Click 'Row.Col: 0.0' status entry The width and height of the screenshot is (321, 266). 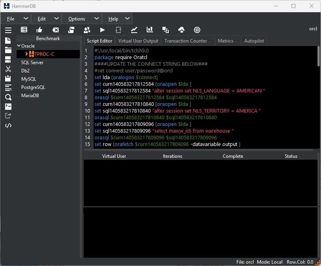[300, 262]
